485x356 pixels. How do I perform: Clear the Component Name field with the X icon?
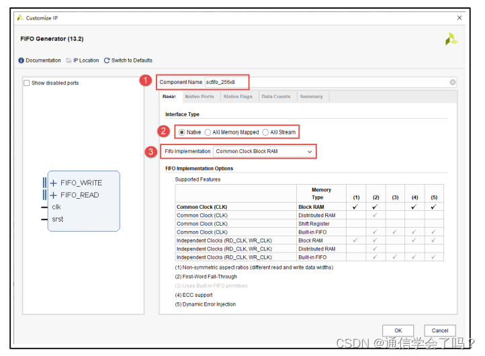pos(453,82)
